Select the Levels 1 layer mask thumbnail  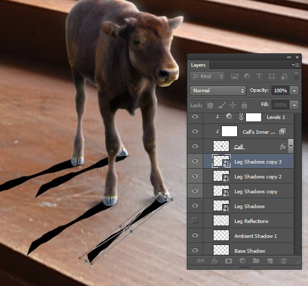254,117
